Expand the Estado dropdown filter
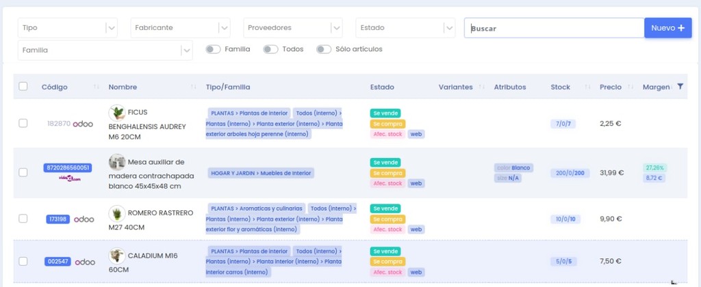Viewport: 701px width, 287px height. pyautogui.click(x=405, y=27)
